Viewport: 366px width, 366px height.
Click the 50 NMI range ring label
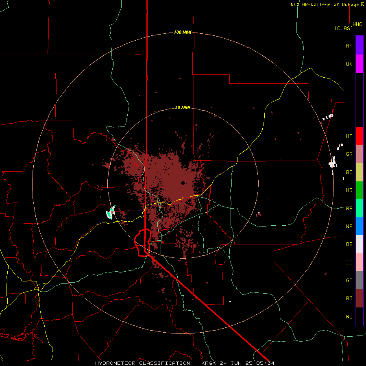(x=183, y=108)
